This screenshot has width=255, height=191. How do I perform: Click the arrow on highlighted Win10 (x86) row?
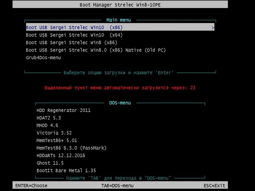click(213, 28)
